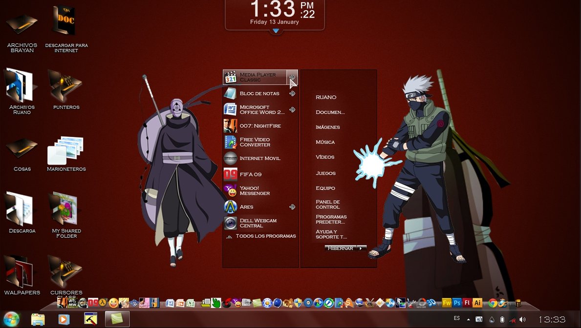
Task: Open Photoshop from the dock
Action: [x=457, y=303]
